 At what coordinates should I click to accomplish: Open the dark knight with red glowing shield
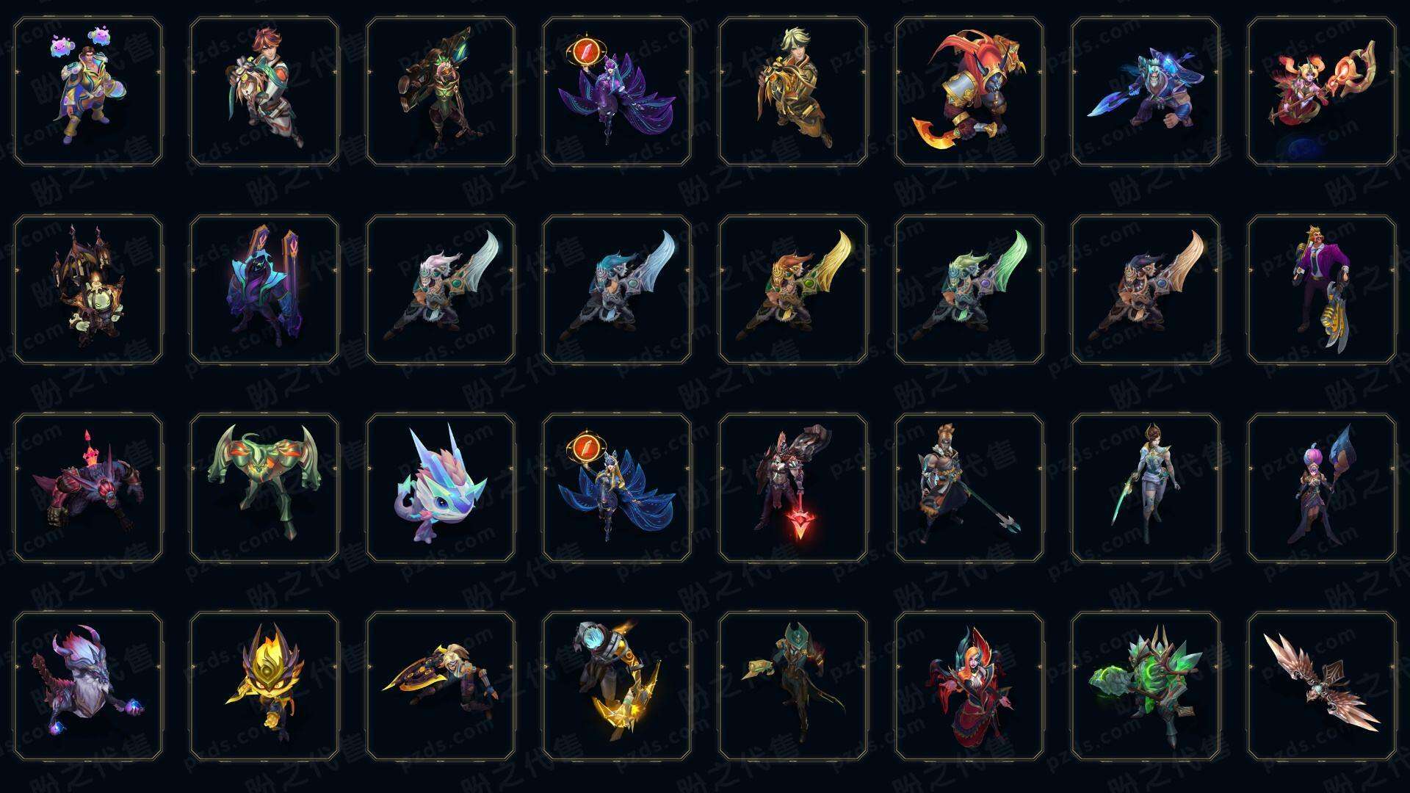[793, 488]
